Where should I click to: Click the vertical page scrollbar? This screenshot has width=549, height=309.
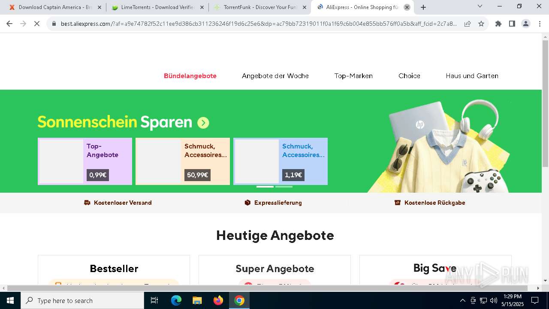pos(545,104)
